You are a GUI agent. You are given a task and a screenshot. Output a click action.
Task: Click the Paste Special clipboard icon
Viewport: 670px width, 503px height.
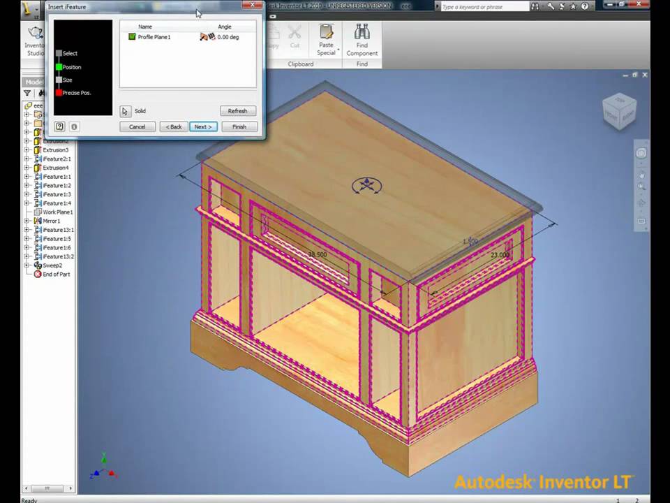click(x=326, y=32)
